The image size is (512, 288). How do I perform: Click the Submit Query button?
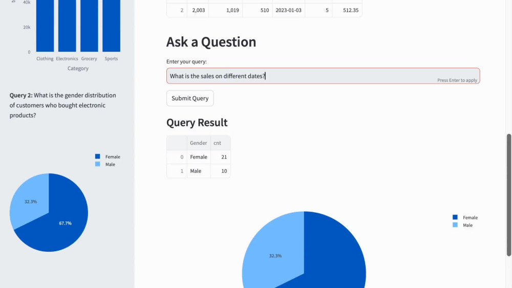tap(190, 98)
